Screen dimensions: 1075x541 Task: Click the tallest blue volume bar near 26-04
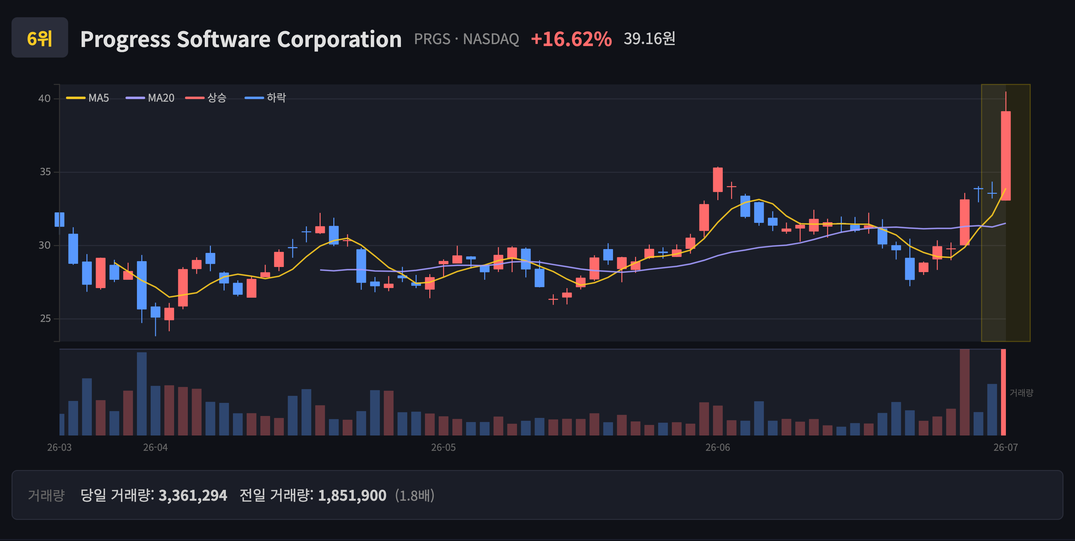(x=141, y=394)
